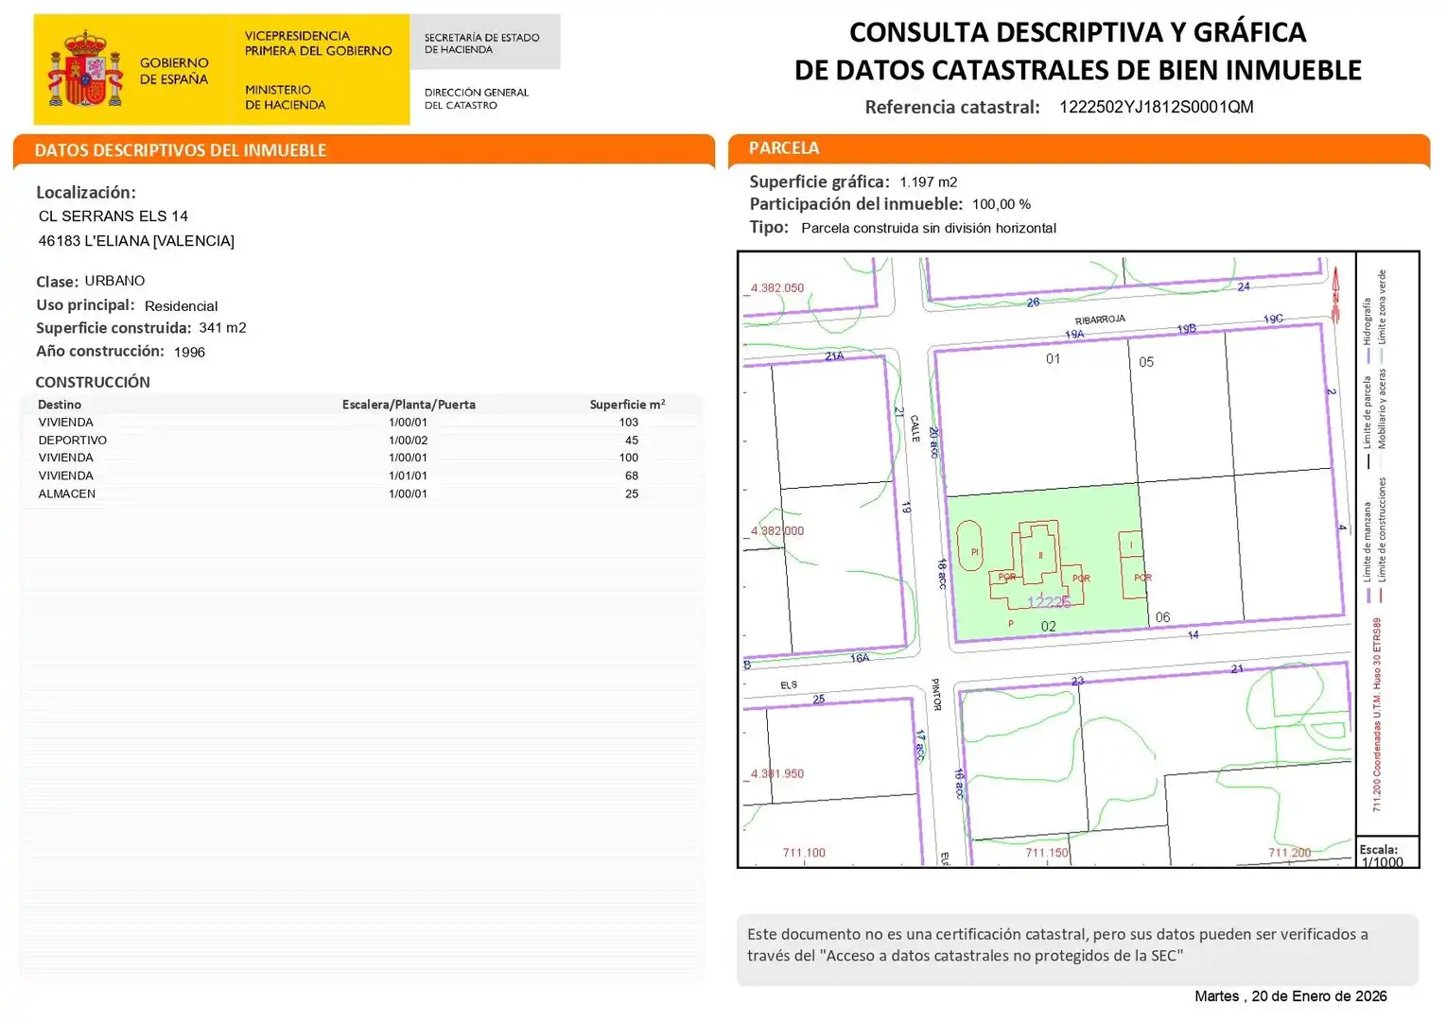Click the '12225' block number on parcel

tap(1049, 602)
